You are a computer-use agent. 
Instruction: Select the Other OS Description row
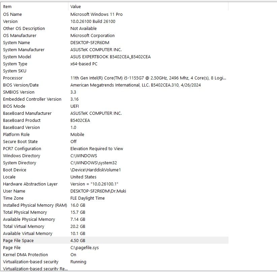(x=115, y=28)
